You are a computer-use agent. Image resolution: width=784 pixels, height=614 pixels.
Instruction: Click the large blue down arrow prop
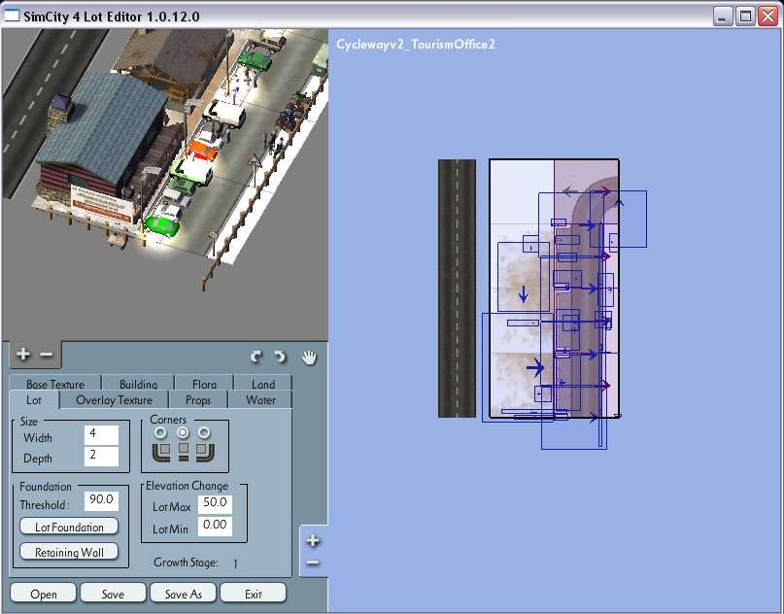(524, 294)
